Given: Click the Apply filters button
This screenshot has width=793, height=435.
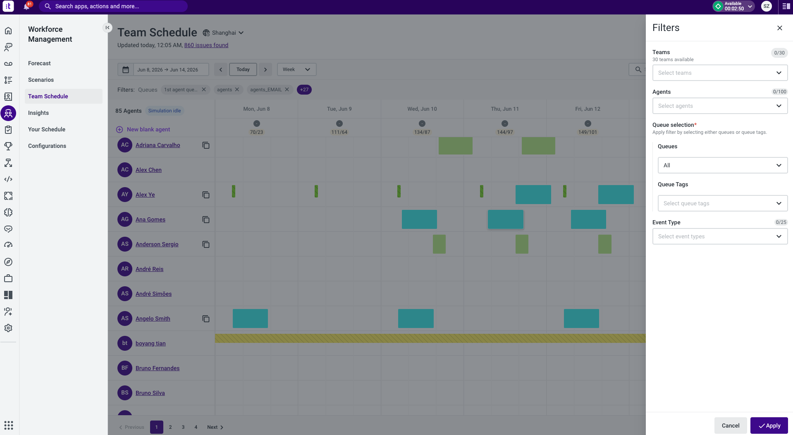Looking at the screenshot, I should coord(769,425).
